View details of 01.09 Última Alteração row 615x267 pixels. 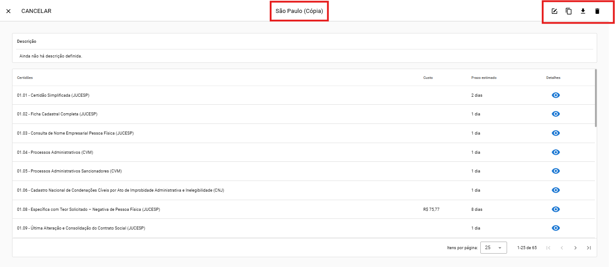click(556, 228)
